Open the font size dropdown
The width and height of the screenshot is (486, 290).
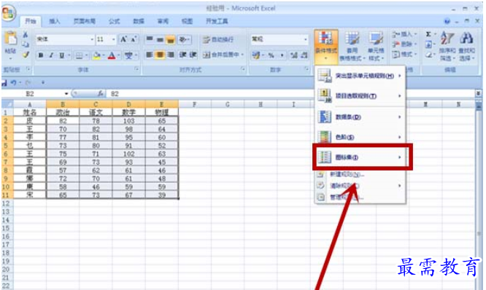(113, 39)
